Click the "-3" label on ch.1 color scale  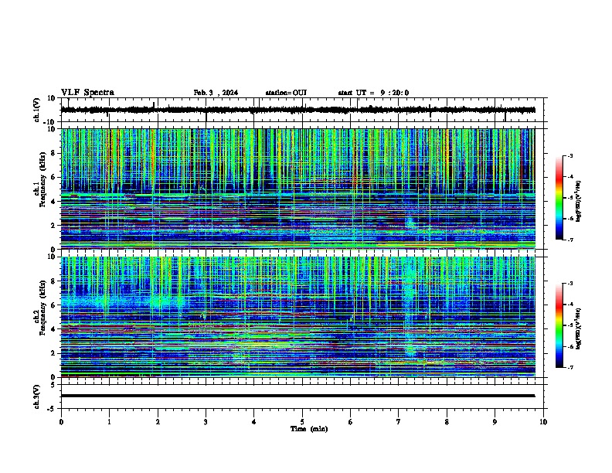click(569, 156)
